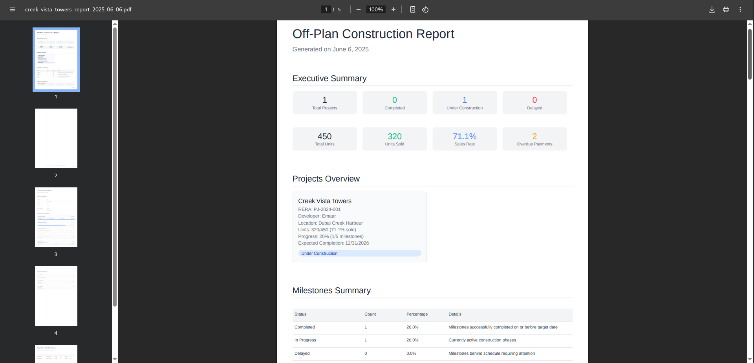This screenshot has height=363, width=754.
Task: Click the 'Completed' summary card
Action: (x=395, y=103)
